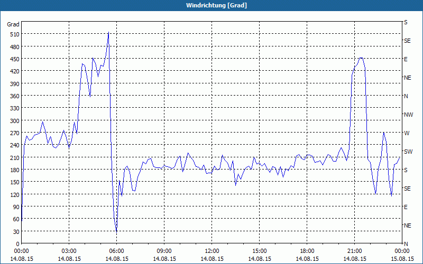This screenshot has height=264, width=423.
Task: Select the 180 y-axis label
Action: pos(15,170)
